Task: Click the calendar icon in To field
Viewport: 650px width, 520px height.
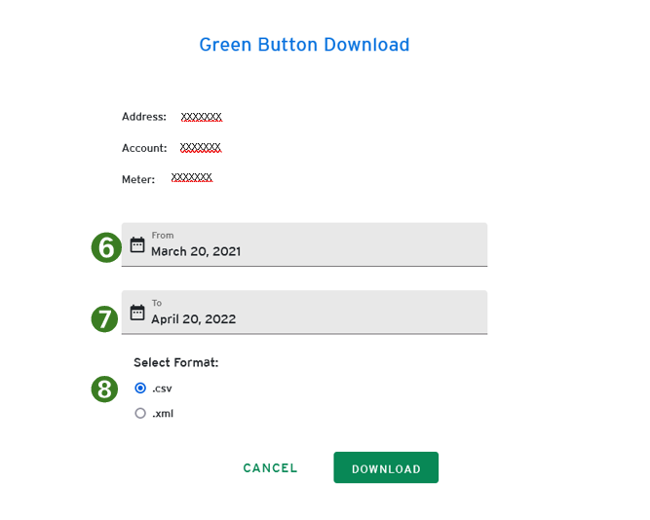Action: coord(137,313)
